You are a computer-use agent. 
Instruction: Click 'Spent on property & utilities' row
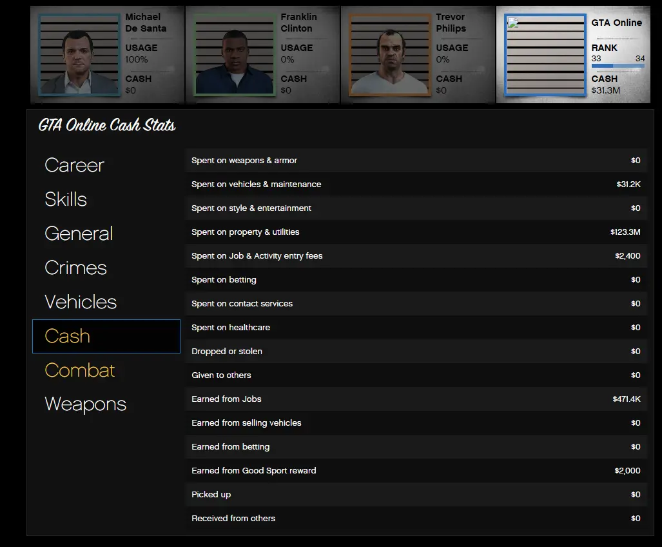click(x=416, y=232)
